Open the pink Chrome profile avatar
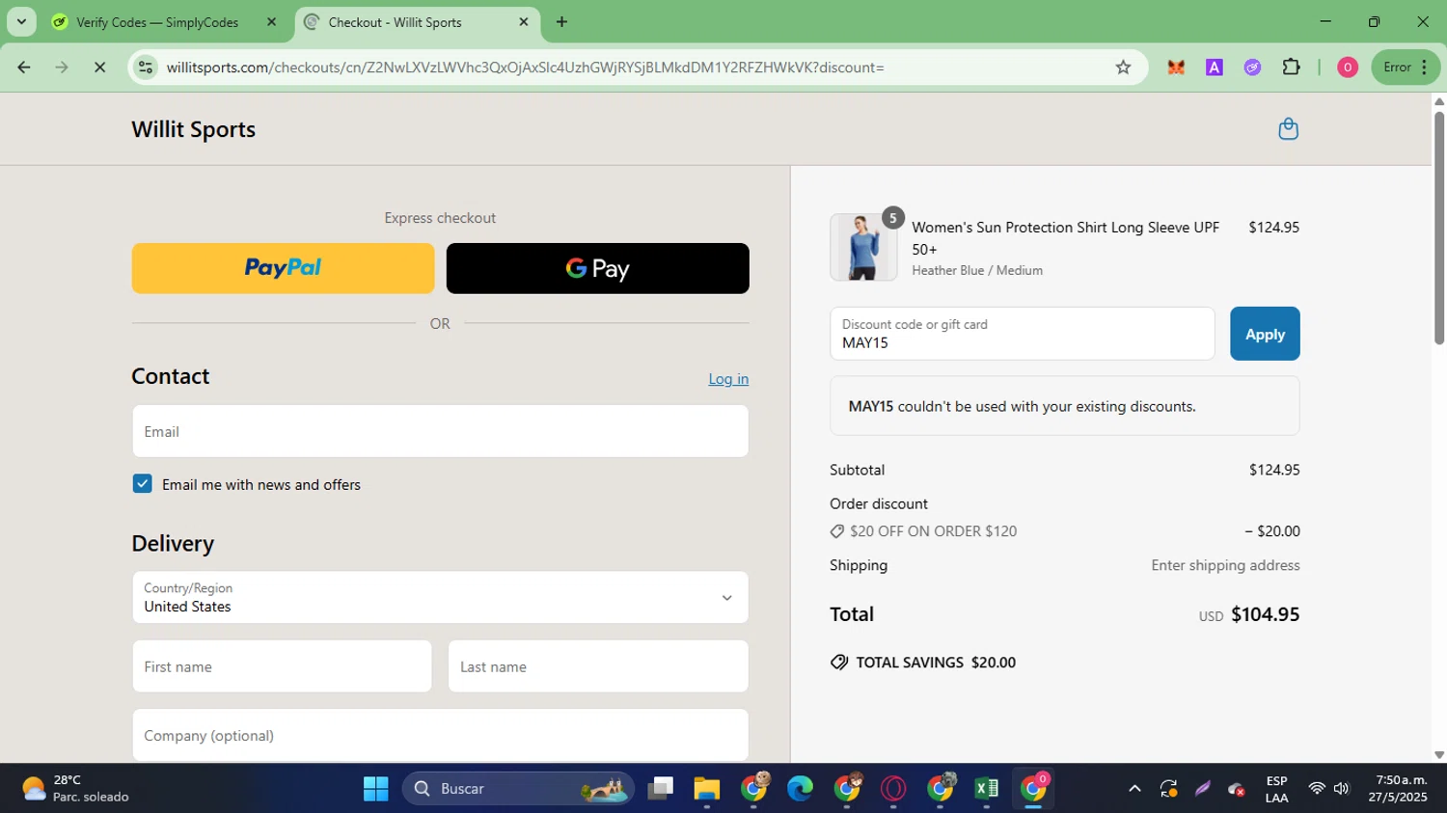This screenshot has height=813, width=1447. (x=1348, y=68)
